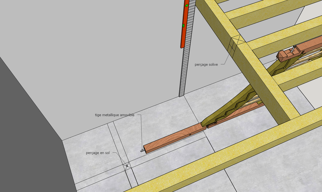This screenshot has width=322, height=192.
Task: Click the 'tige metallique amovible' annotation label
Action: coord(114,115)
